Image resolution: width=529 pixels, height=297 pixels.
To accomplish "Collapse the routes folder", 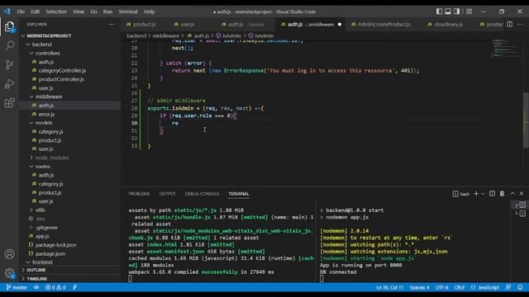I will pos(43,167).
